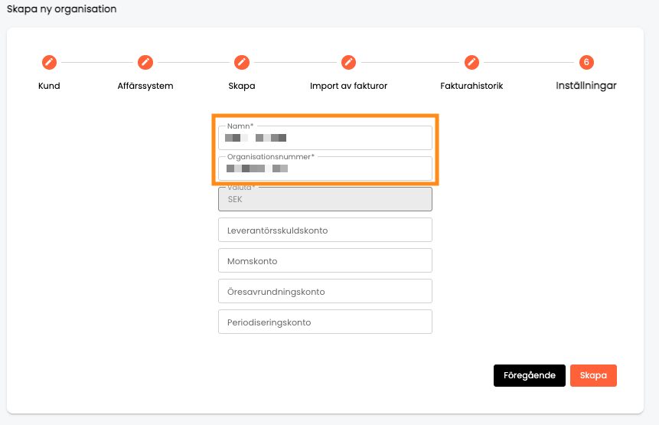This screenshot has height=425, width=659.
Task: Click the Fakturahistorik step pencil icon
Action: tap(471, 62)
